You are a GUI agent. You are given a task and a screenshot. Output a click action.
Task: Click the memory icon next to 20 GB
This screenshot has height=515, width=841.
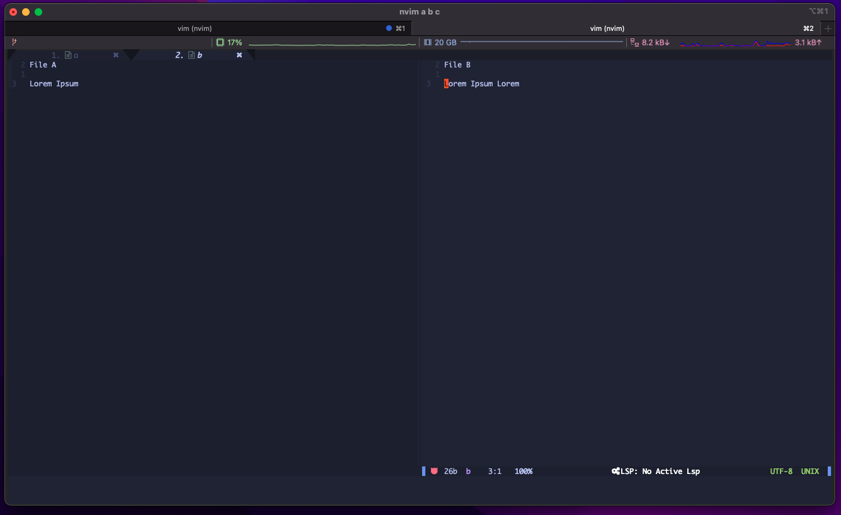pyautogui.click(x=428, y=42)
